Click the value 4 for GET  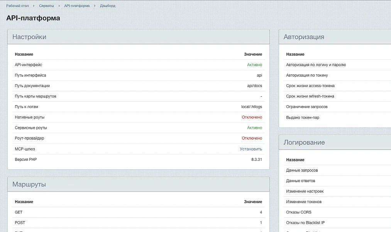pyautogui.click(x=261, y=212)
